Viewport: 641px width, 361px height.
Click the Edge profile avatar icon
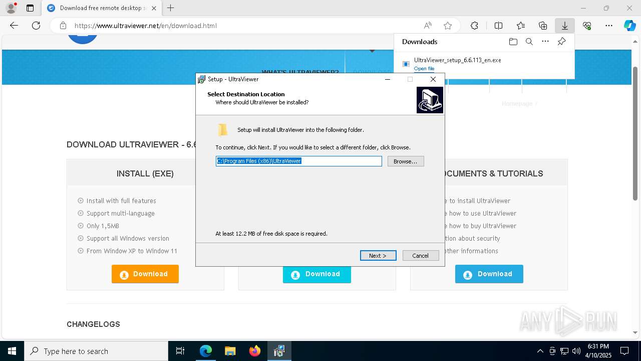coord(11,8)
